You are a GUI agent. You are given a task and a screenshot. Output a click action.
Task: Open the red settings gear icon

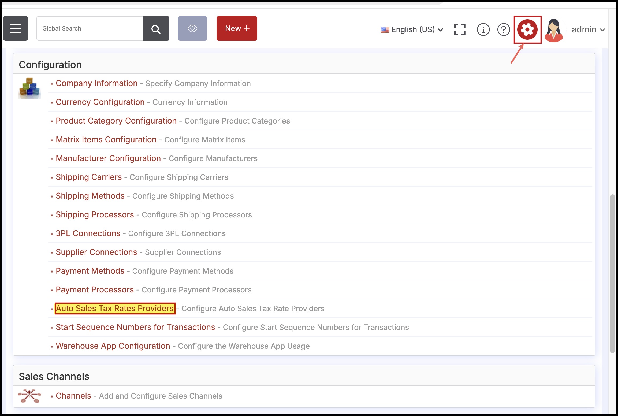click(x=527, y=29)
